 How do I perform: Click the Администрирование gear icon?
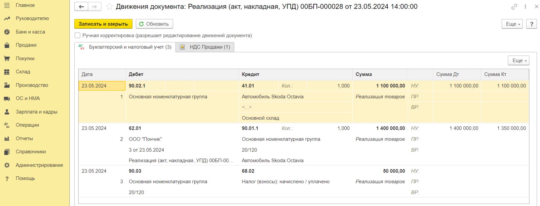tap(7, 165)
